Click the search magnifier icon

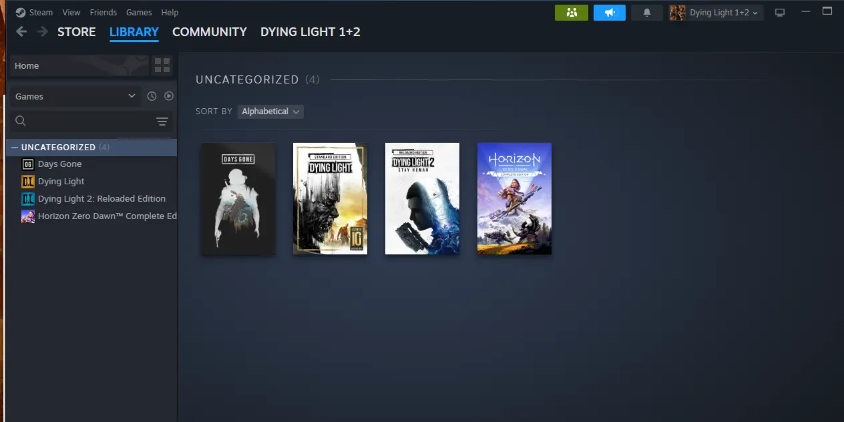click(21, 121)
